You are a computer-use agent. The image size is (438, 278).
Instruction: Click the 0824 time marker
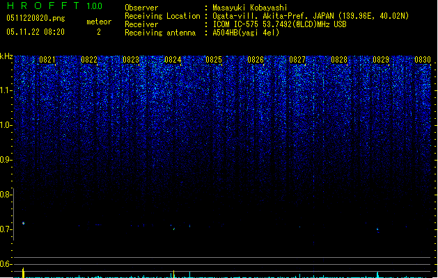pos(173,60)
